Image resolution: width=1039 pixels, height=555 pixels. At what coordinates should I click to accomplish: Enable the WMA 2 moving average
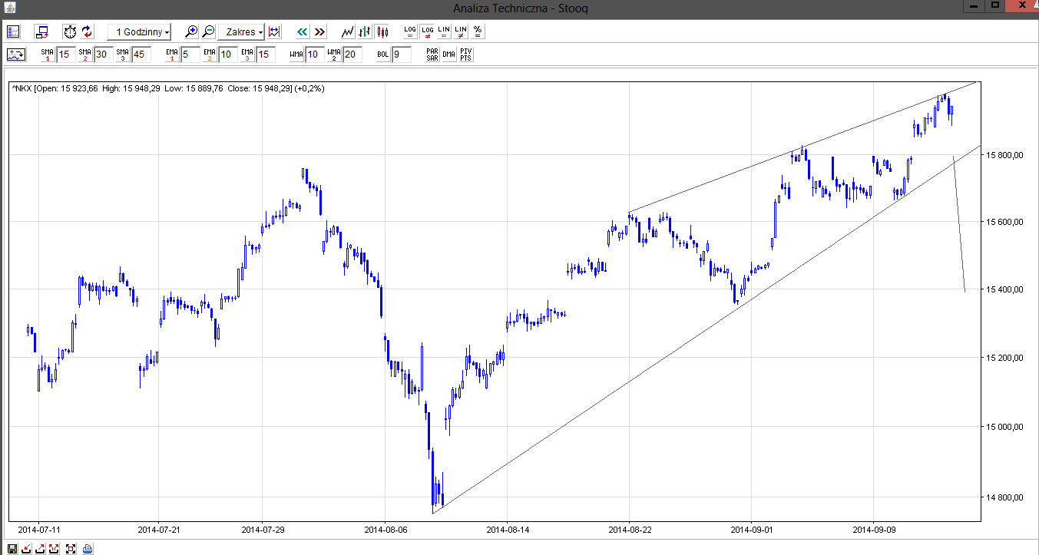point(333,55)
